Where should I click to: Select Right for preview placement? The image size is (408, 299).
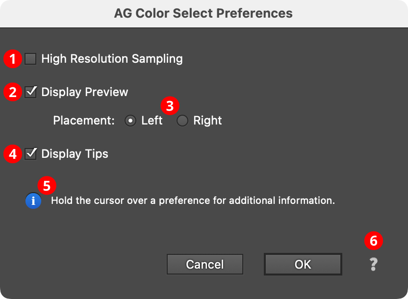click(182, 121)
